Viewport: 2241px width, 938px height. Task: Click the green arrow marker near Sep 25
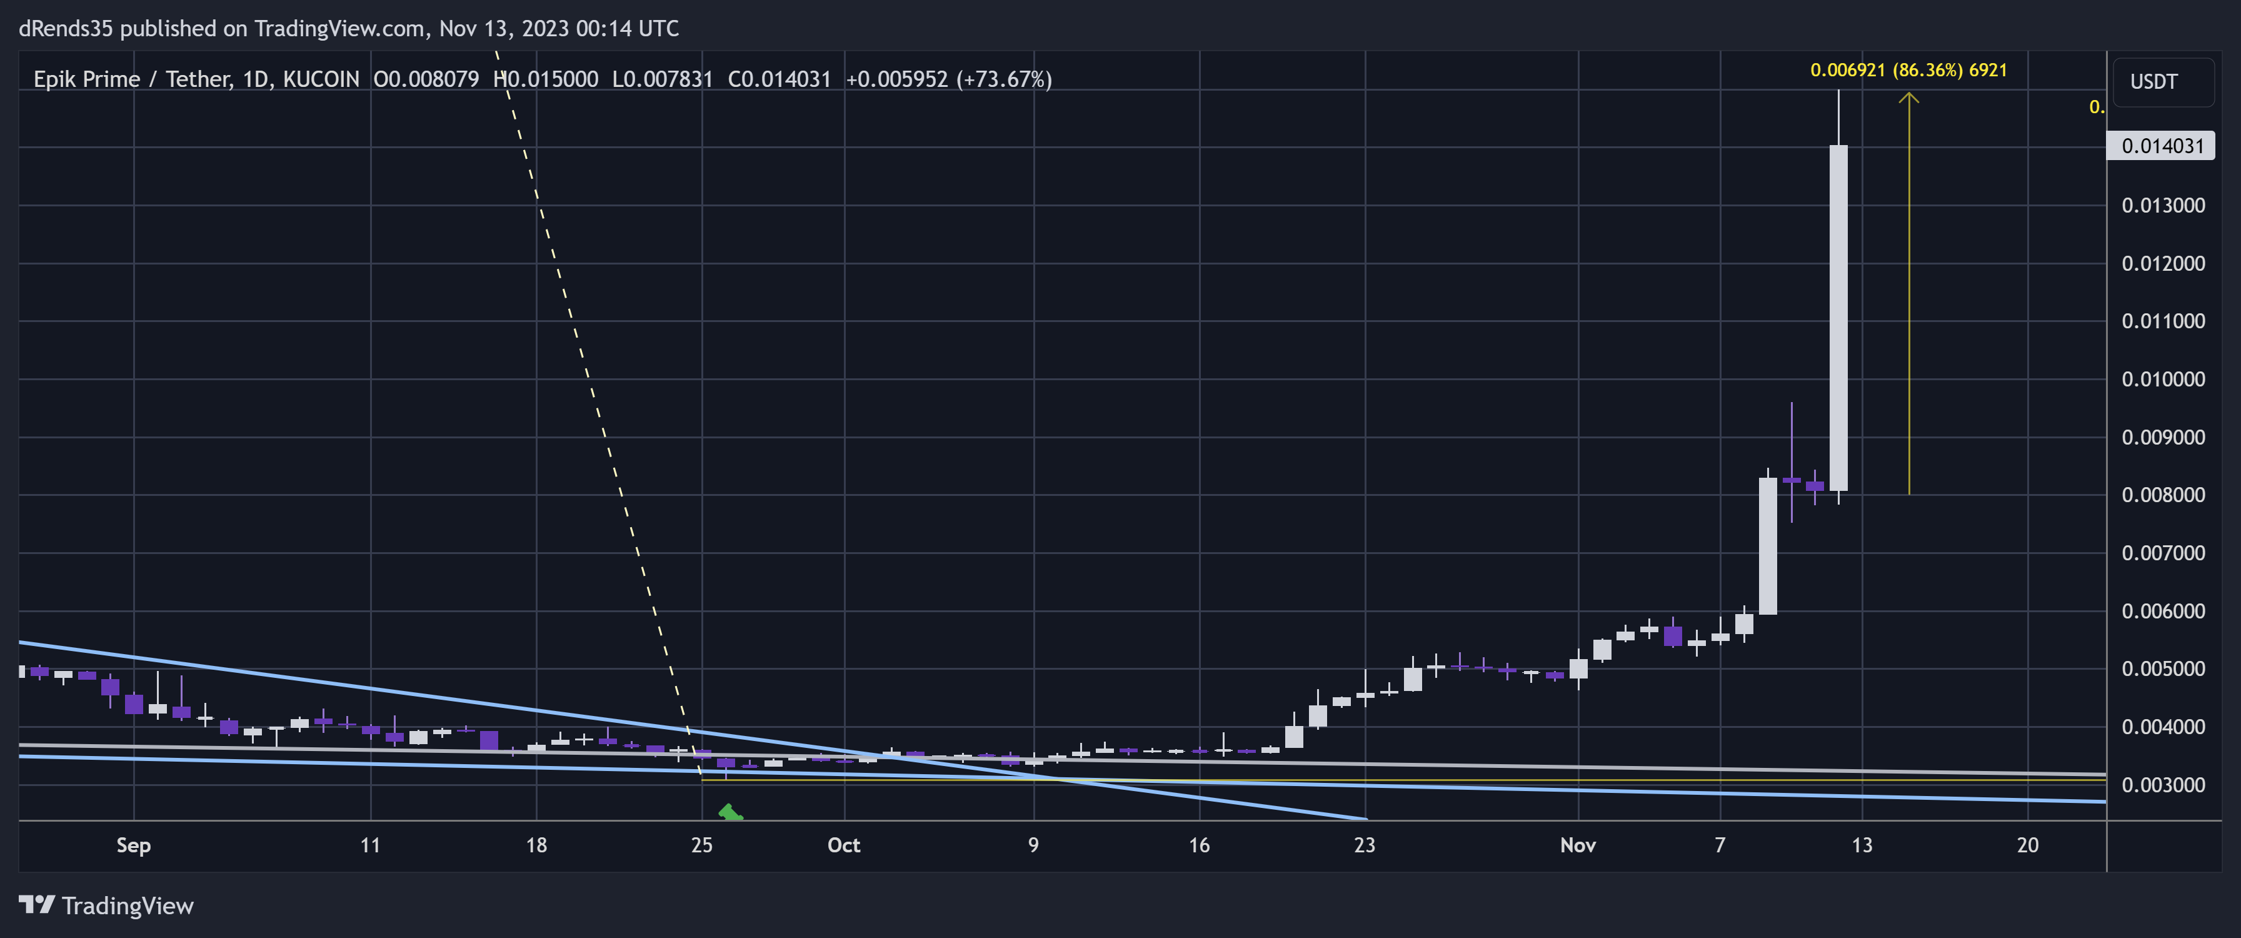[731, 813]
